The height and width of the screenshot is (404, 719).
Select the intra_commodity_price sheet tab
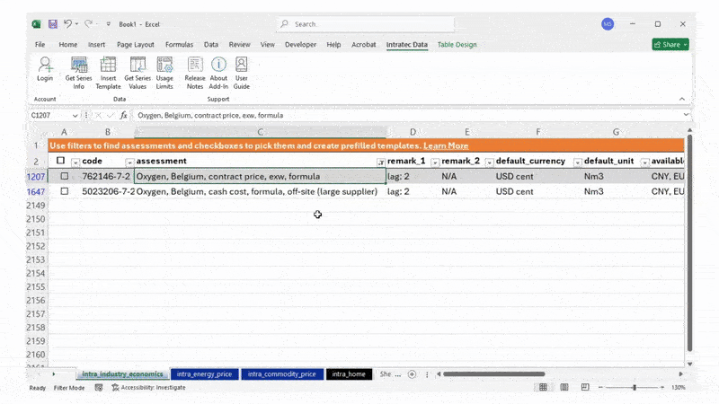(281, 374)
